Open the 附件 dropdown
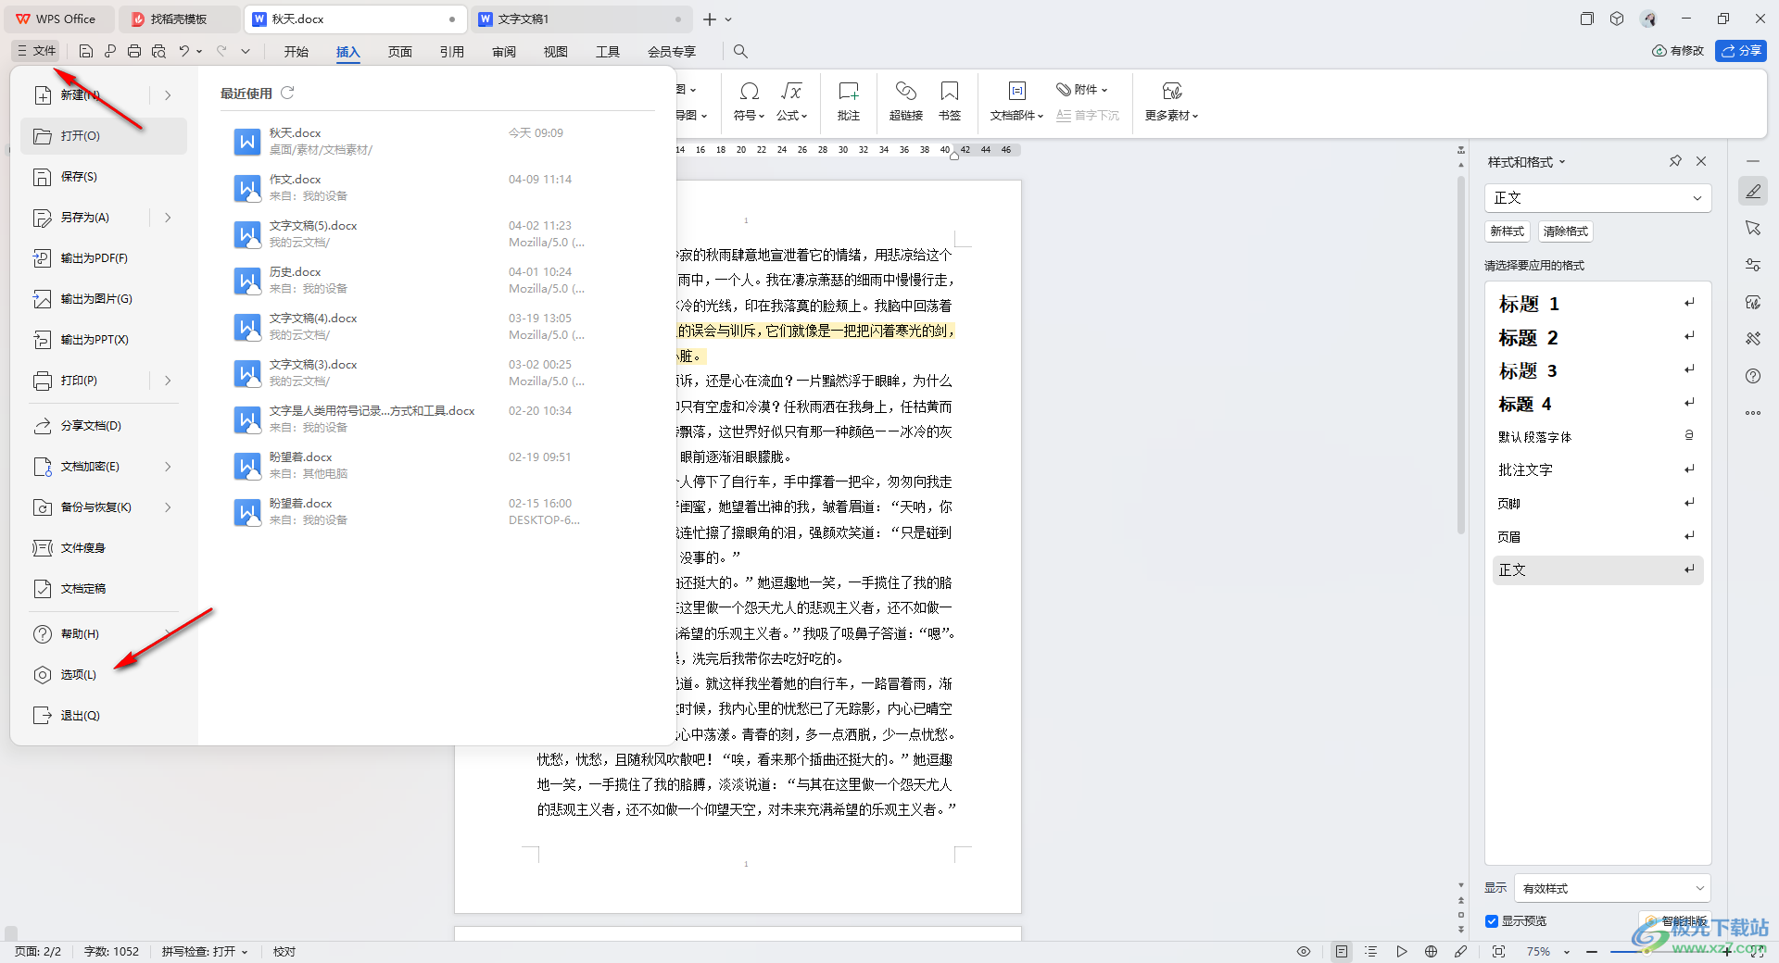The width and height of the screenshot is (1779, 963). [1082, 90]
